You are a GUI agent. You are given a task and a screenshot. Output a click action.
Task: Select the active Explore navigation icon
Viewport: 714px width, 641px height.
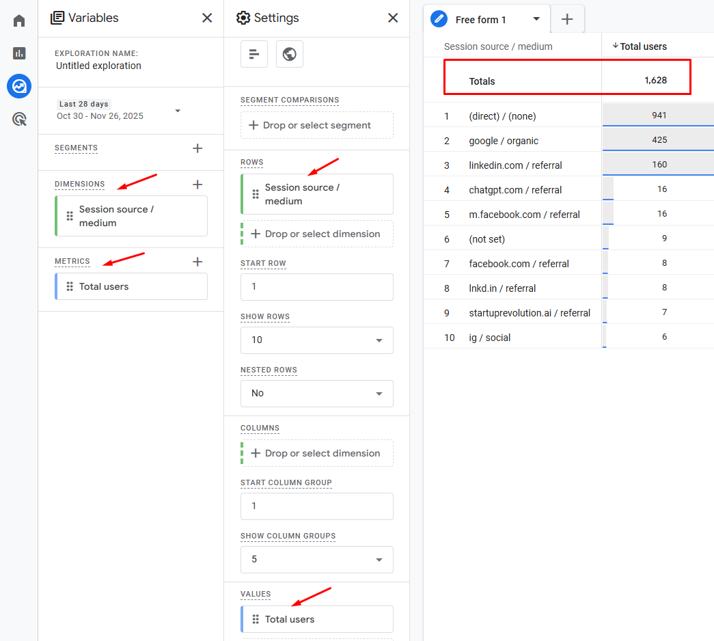coord(18,86)
